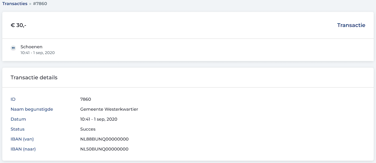The image size is (376, 163).
Task: Click the Transactie label at top right
Action: coord(351,25)
